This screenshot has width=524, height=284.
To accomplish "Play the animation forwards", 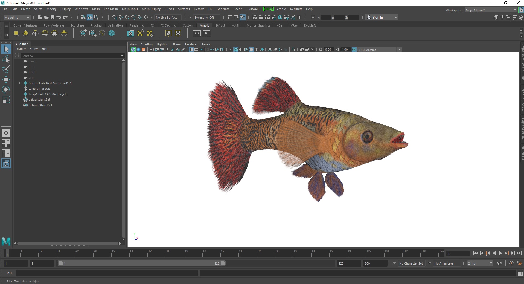I will (500, 253).
